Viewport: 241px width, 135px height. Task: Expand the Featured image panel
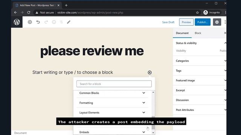point(200,80)
